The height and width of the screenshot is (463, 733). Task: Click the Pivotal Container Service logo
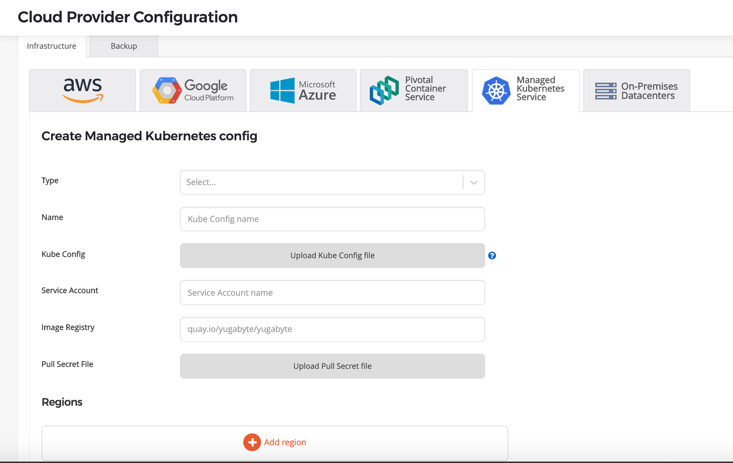coord(384,91)
